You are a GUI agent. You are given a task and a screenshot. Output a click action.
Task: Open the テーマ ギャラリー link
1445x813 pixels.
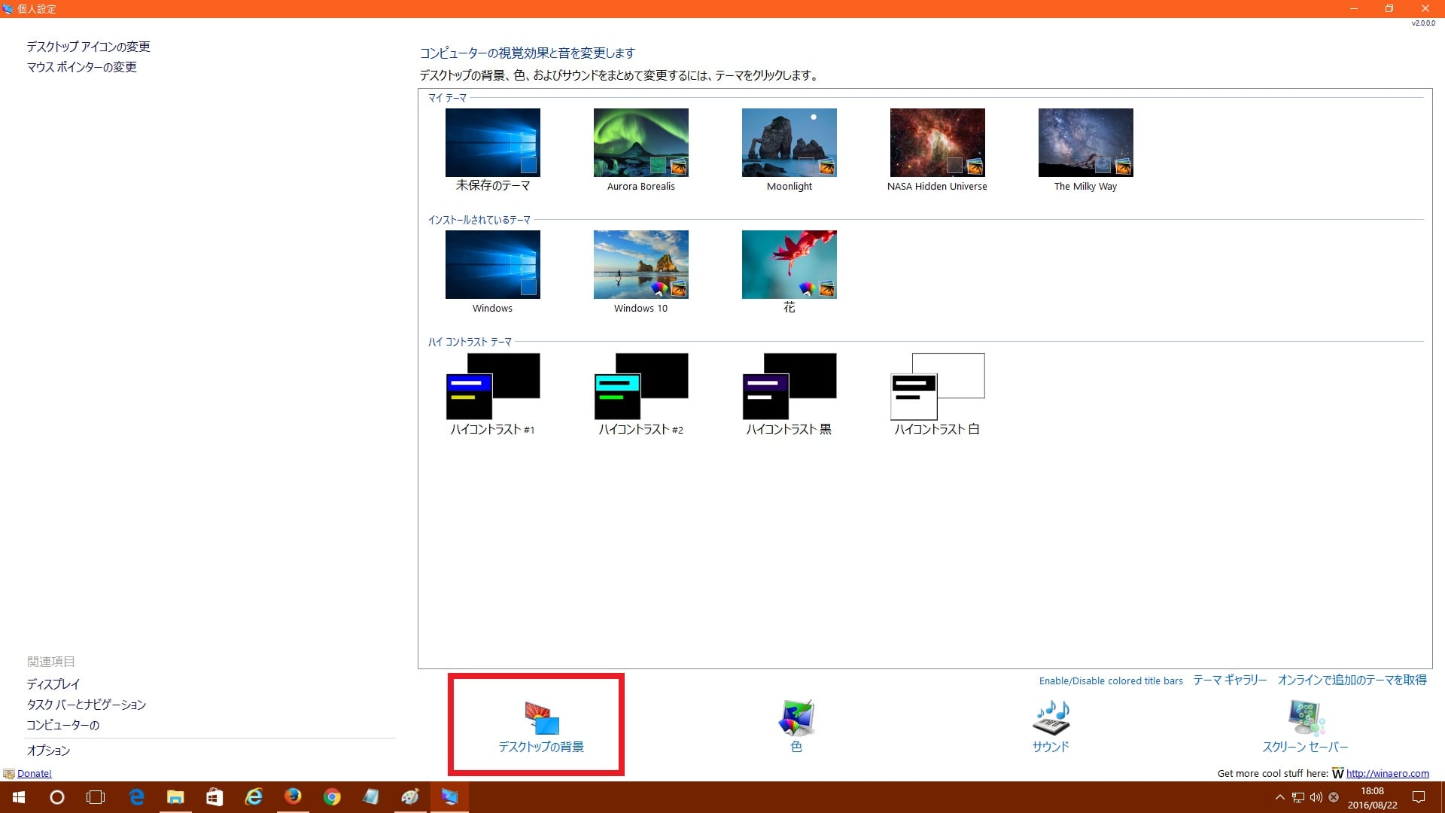coord(1230,680)
